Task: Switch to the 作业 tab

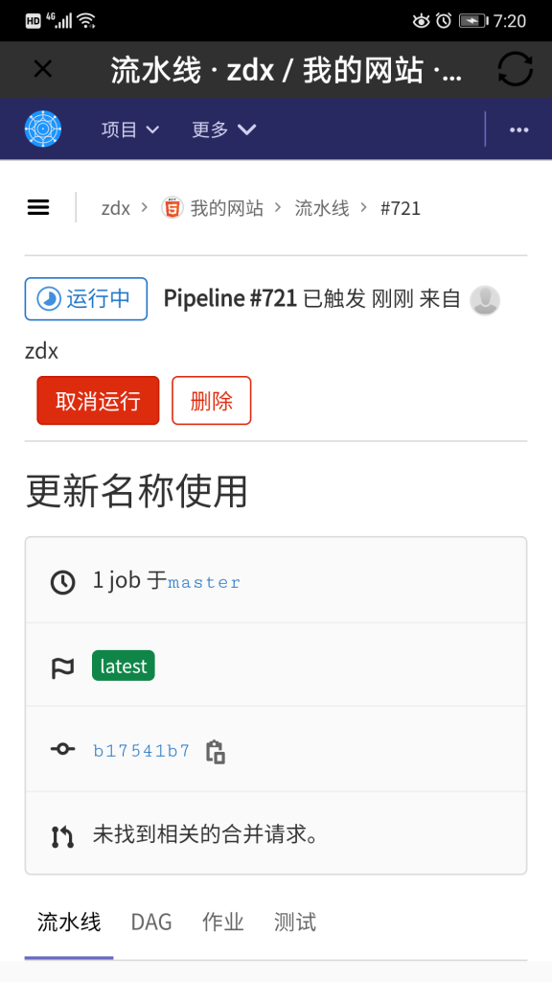Action: [x=222, y=923]
